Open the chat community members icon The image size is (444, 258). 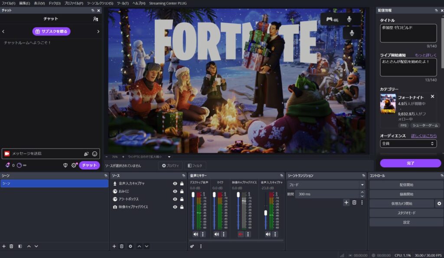95,19
